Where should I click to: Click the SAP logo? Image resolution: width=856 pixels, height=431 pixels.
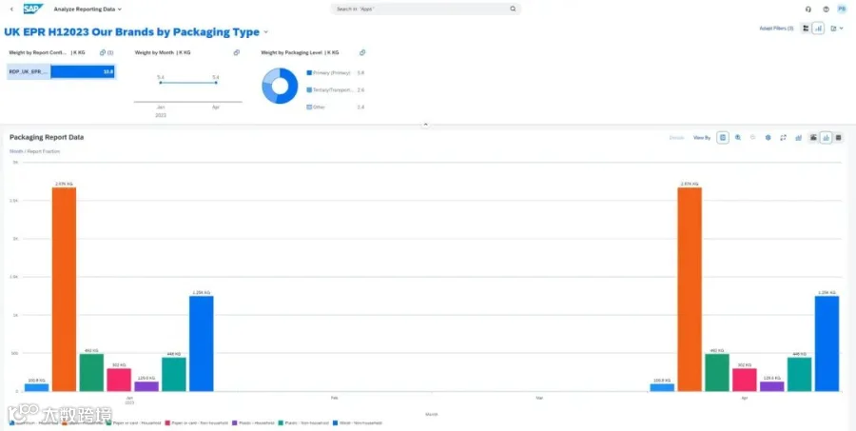32,9
